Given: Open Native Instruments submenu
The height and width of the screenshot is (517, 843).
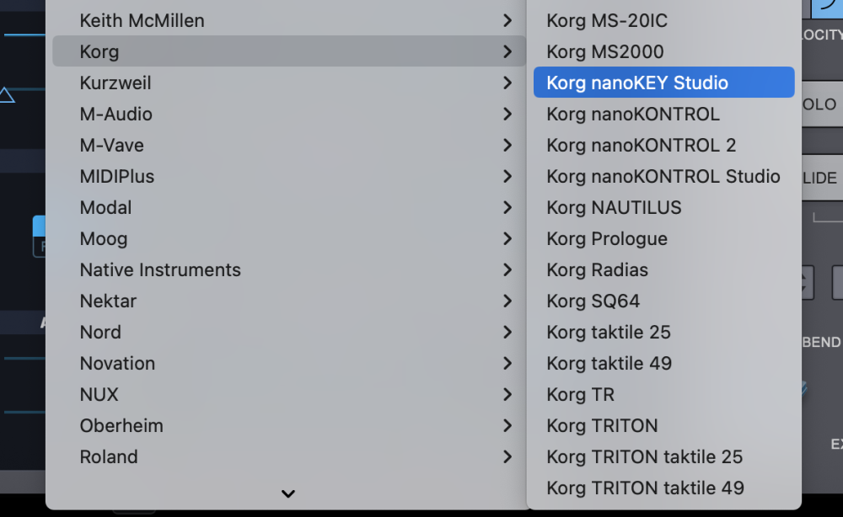Looking at the screenshot, I should point(160,269).
